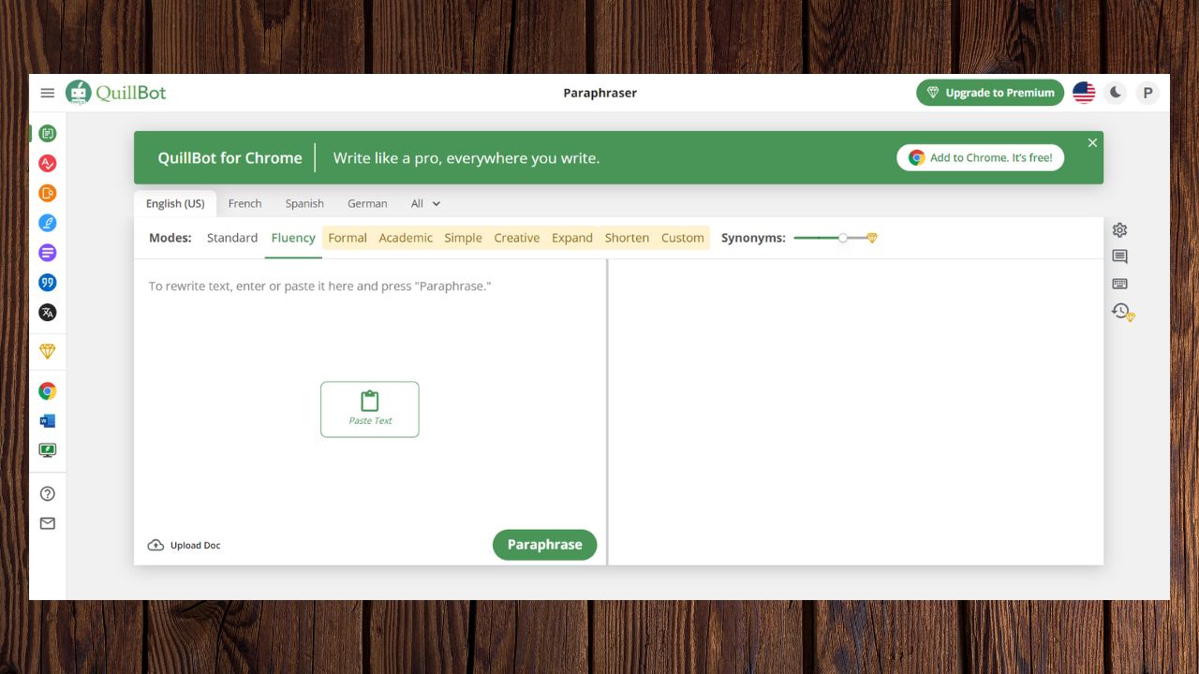Open the Feedback comment icon
The width and height of the screenshot is (1199, 674).
coord(1119,256)
